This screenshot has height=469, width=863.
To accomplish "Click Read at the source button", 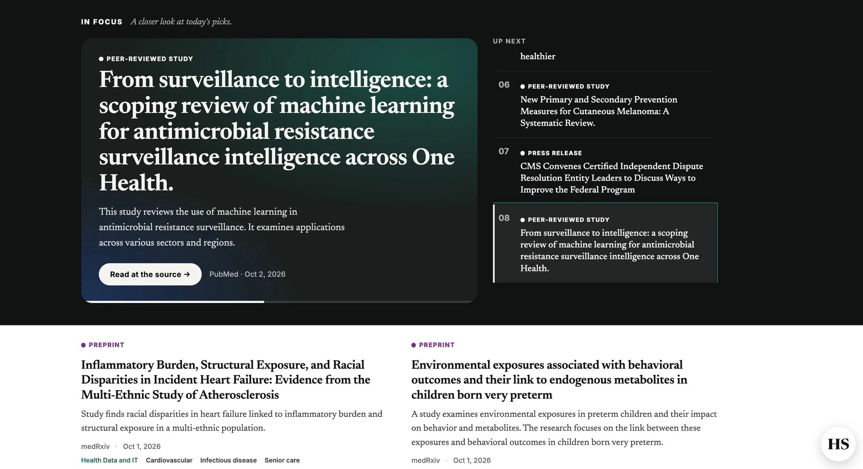I will (150, 274).
